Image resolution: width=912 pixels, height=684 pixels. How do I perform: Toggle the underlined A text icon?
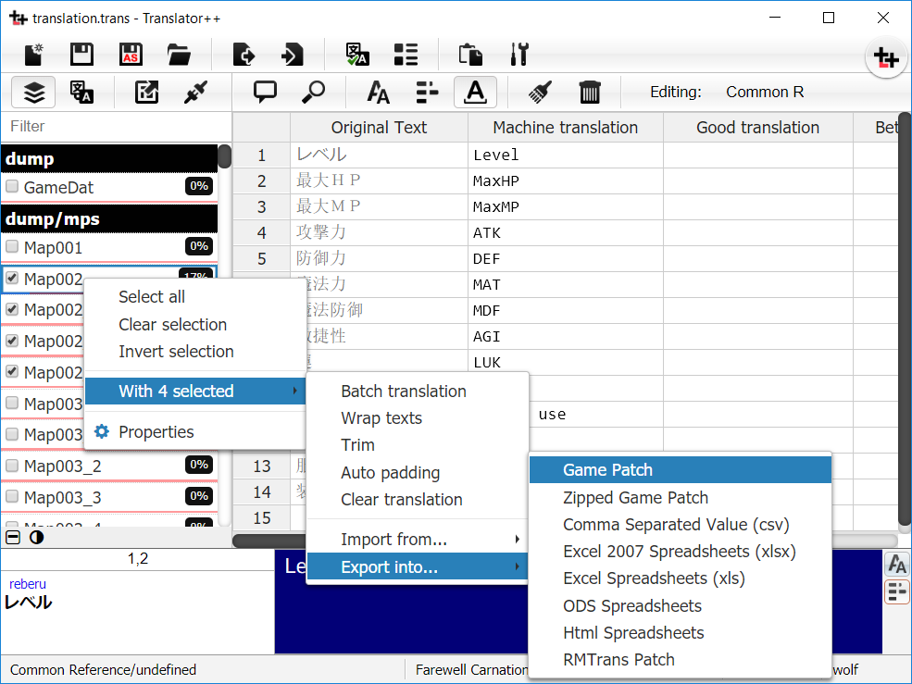[x=475, y=93]
